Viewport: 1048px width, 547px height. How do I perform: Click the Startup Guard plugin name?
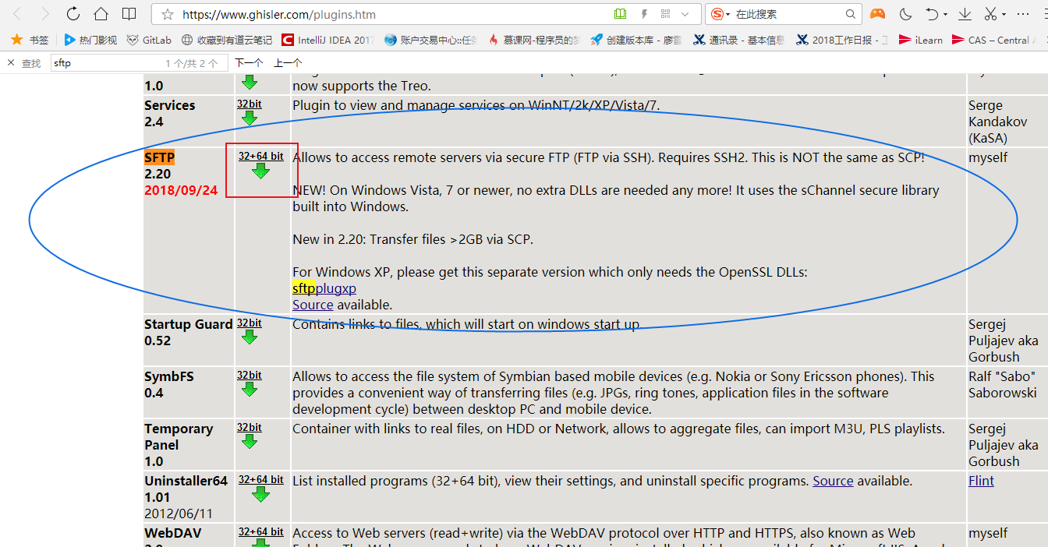pos(189,324)
